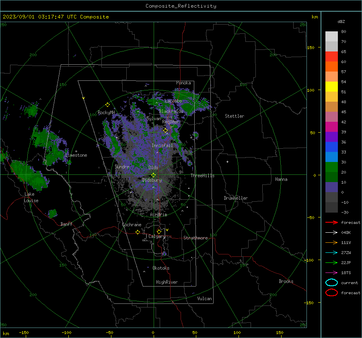Click the Calgary city label
The image size is (362, 338).
pyautogui.click(x=157, y=236)
